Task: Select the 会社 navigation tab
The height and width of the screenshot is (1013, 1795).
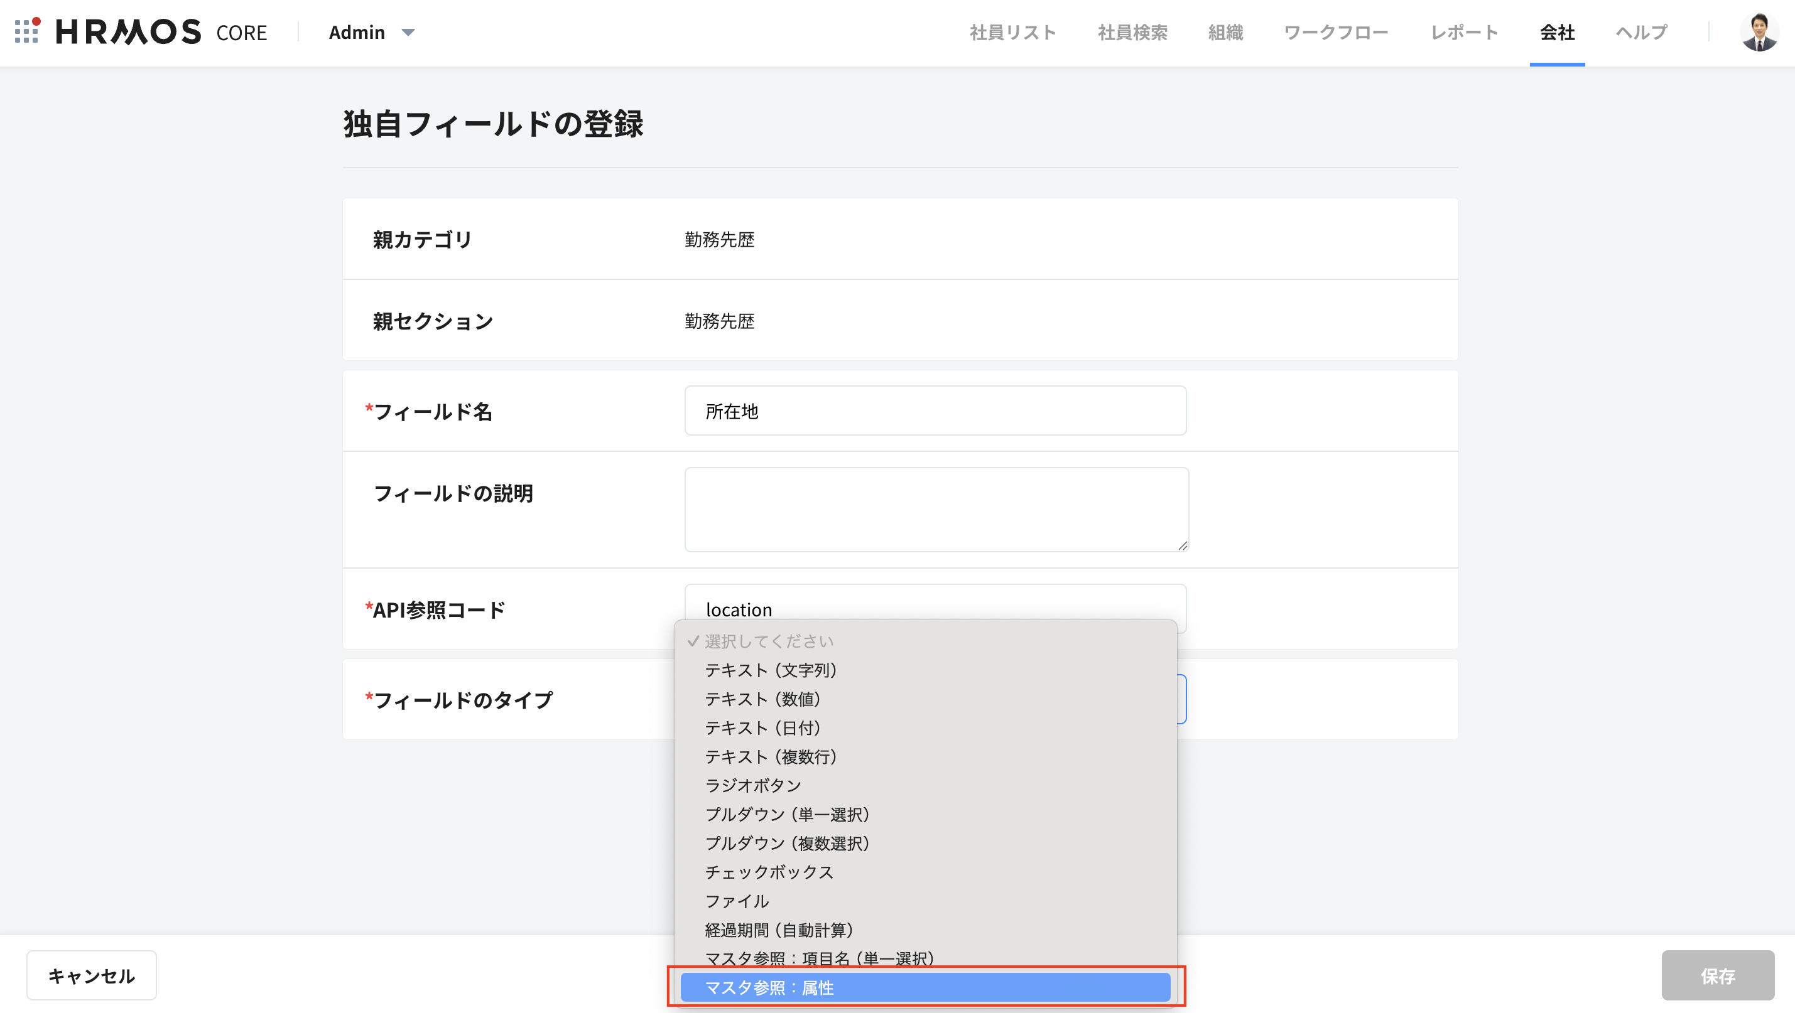Action: 1557,33
